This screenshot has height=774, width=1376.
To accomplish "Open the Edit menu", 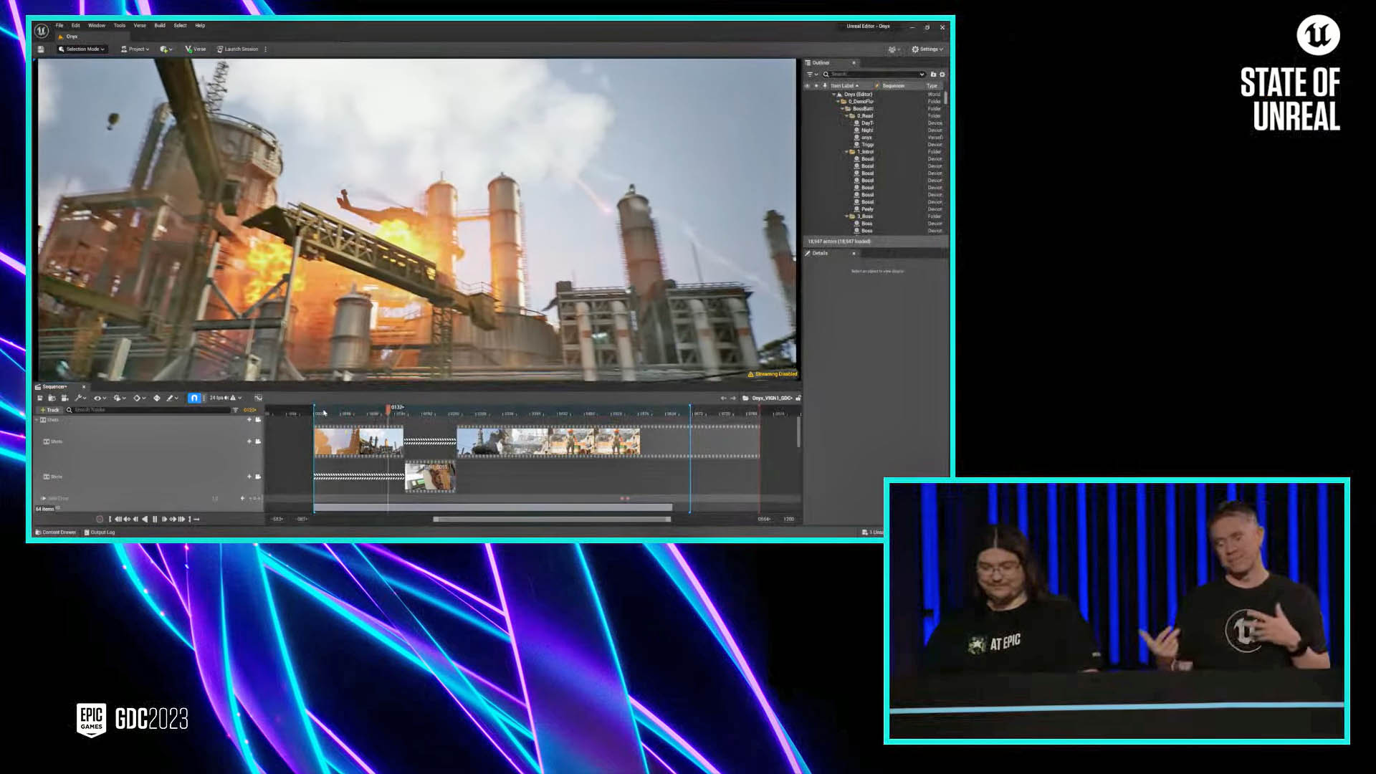I will 75,26.
